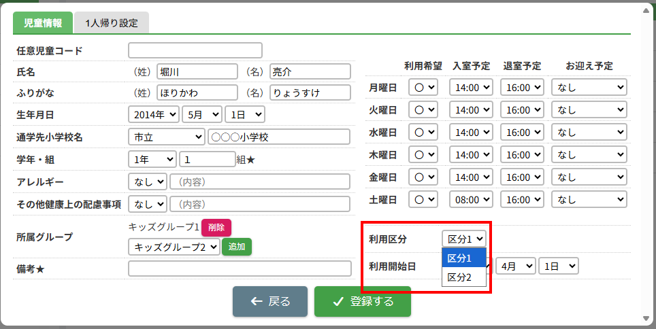Open the birth year 2014年 dropdown
Viewport: 656px width, 329px height.
[x=154, y=115]
